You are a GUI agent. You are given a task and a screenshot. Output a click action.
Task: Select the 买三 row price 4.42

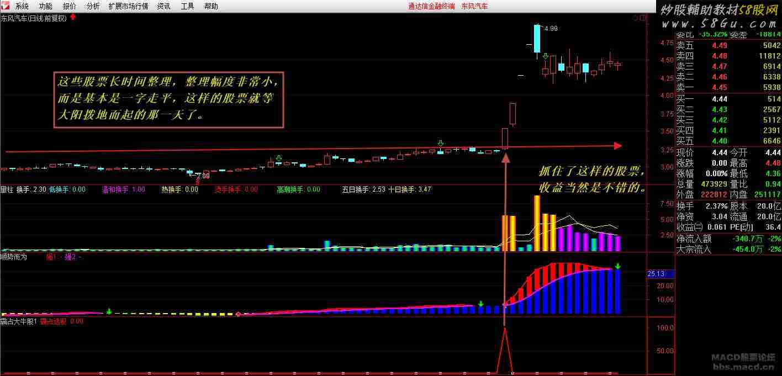click(x=719, y=120)
